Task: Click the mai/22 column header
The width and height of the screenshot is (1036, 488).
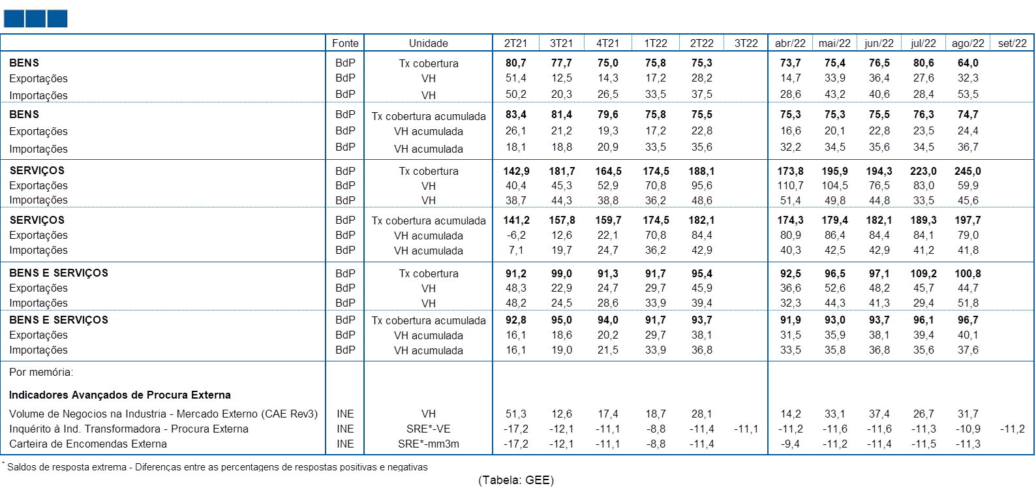Action: point(834,43)
